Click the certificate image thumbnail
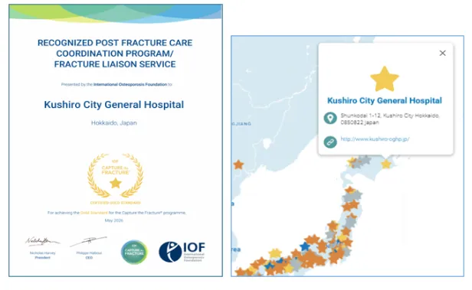 coord(116,140)
